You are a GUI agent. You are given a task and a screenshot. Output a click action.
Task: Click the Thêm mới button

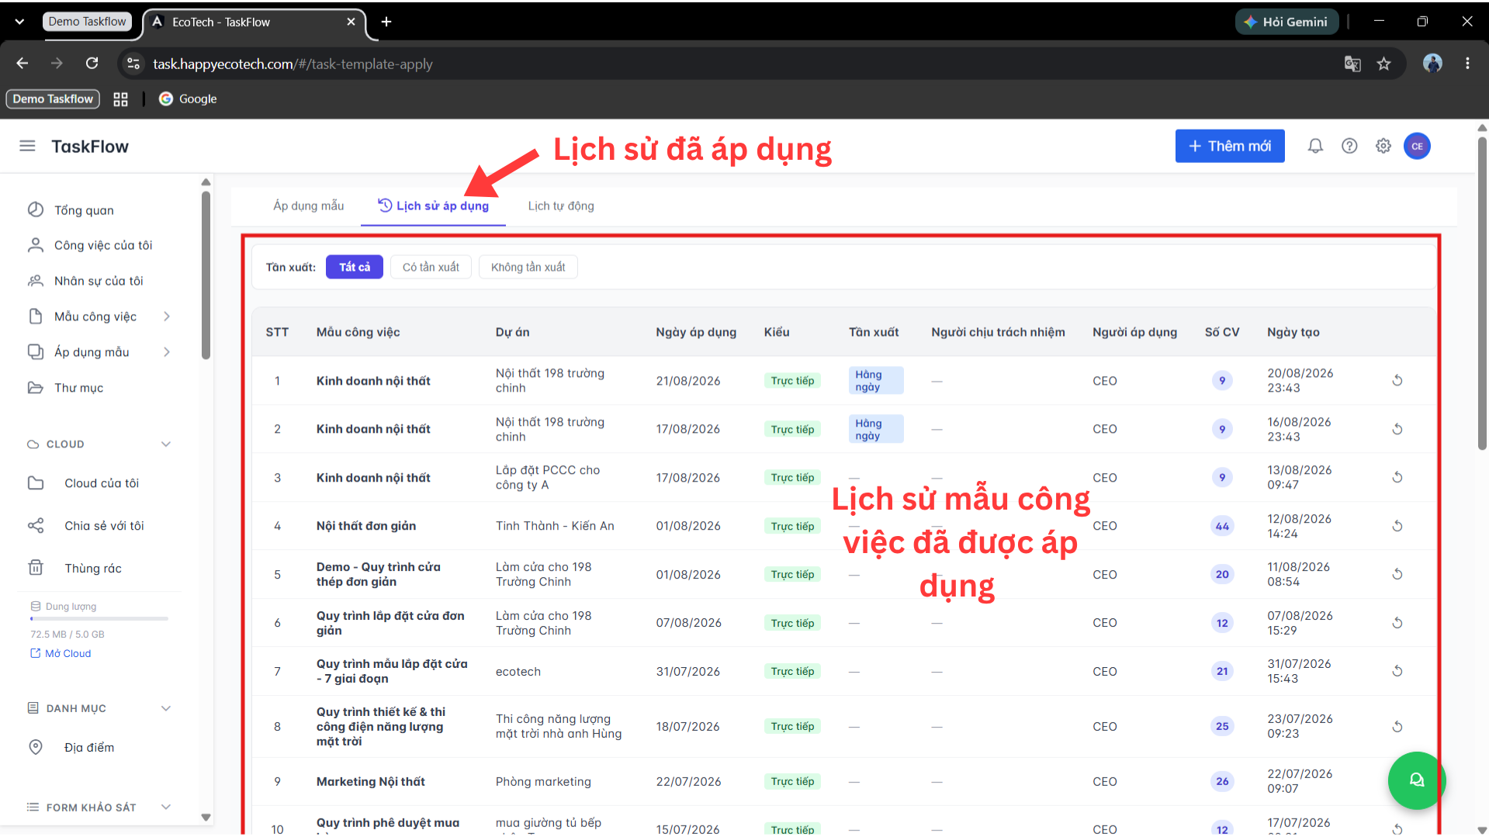1230,146
